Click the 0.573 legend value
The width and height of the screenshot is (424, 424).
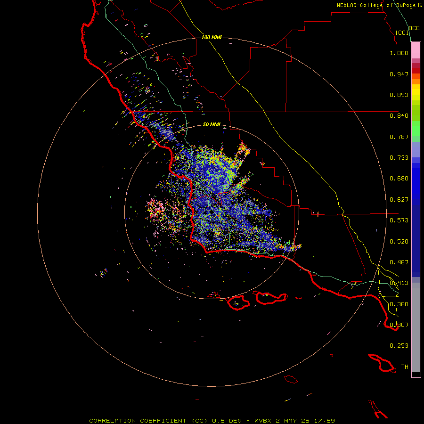pos(399,220)
